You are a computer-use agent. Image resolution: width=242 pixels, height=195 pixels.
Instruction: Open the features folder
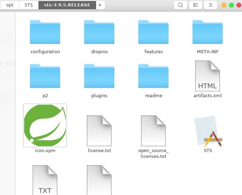[153, 32]
